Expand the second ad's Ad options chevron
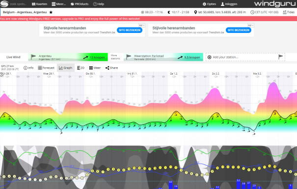The height and width of the screenshot is (189, 297). (250, 25)
